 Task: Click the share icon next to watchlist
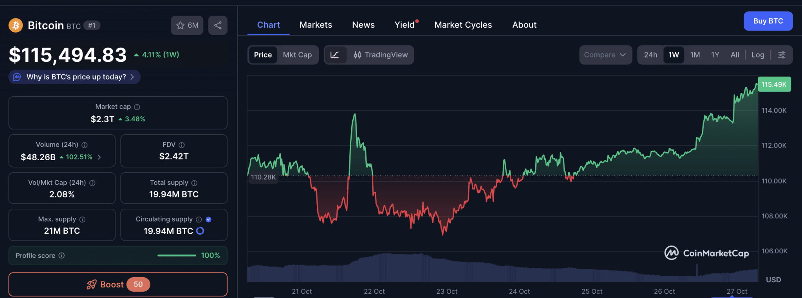point(218,25)
